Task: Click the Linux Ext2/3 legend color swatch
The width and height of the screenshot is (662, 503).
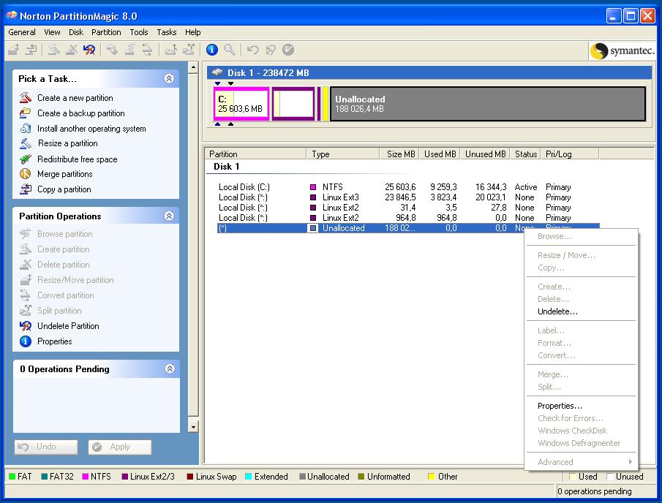Action: coord(124,477)
